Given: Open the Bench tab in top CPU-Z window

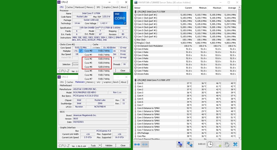Looking at the screenshot, I should coord(116,7).
